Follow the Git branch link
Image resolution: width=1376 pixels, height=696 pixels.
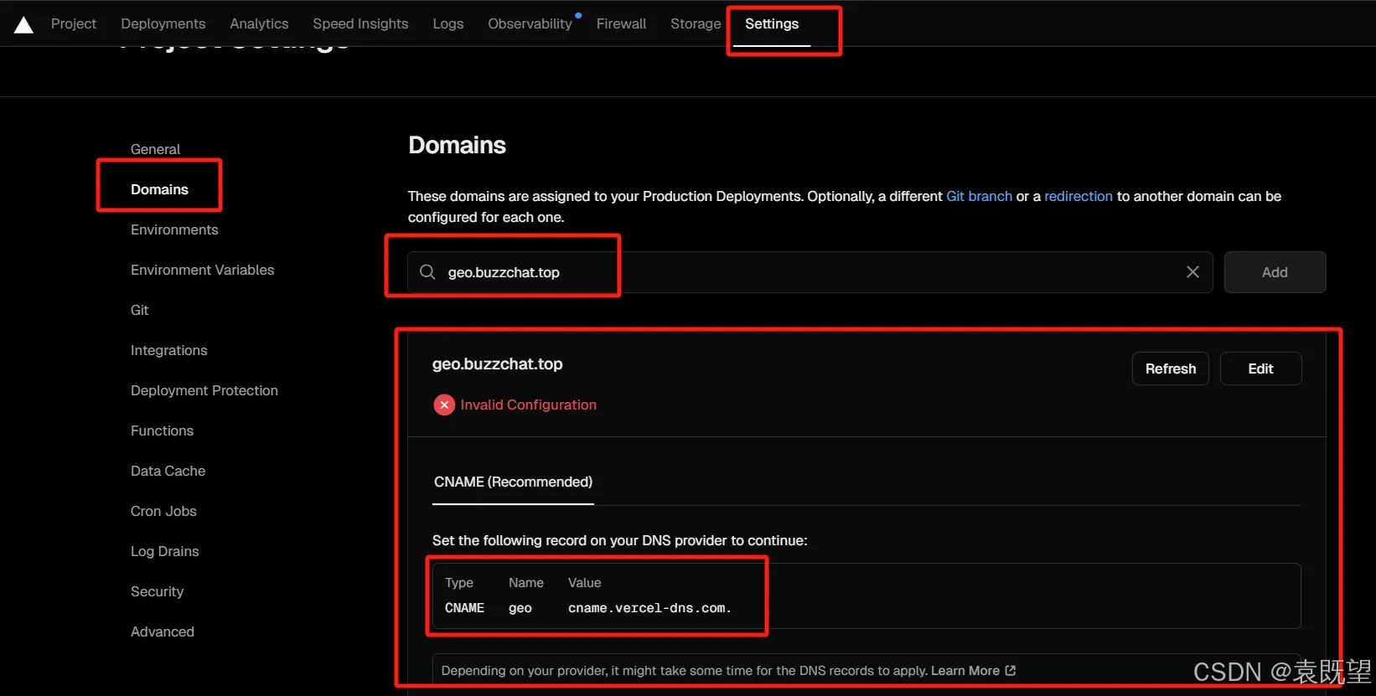[980, 196]
